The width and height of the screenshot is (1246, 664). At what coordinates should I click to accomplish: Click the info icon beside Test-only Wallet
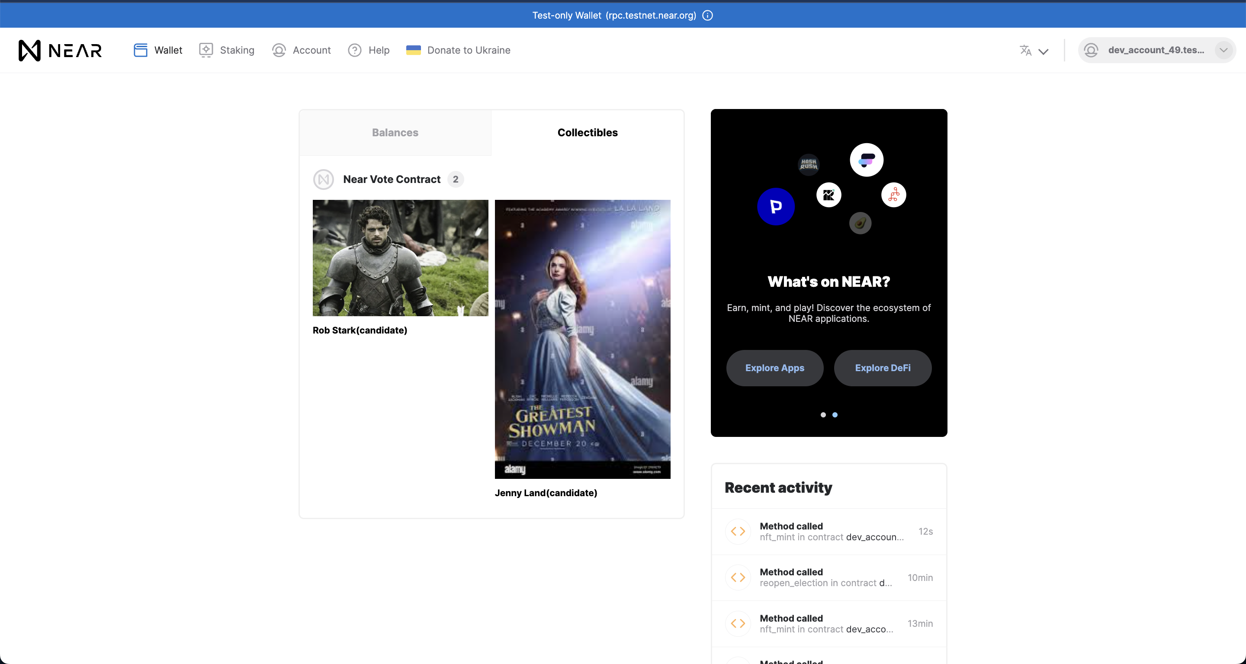pos(708,16)
